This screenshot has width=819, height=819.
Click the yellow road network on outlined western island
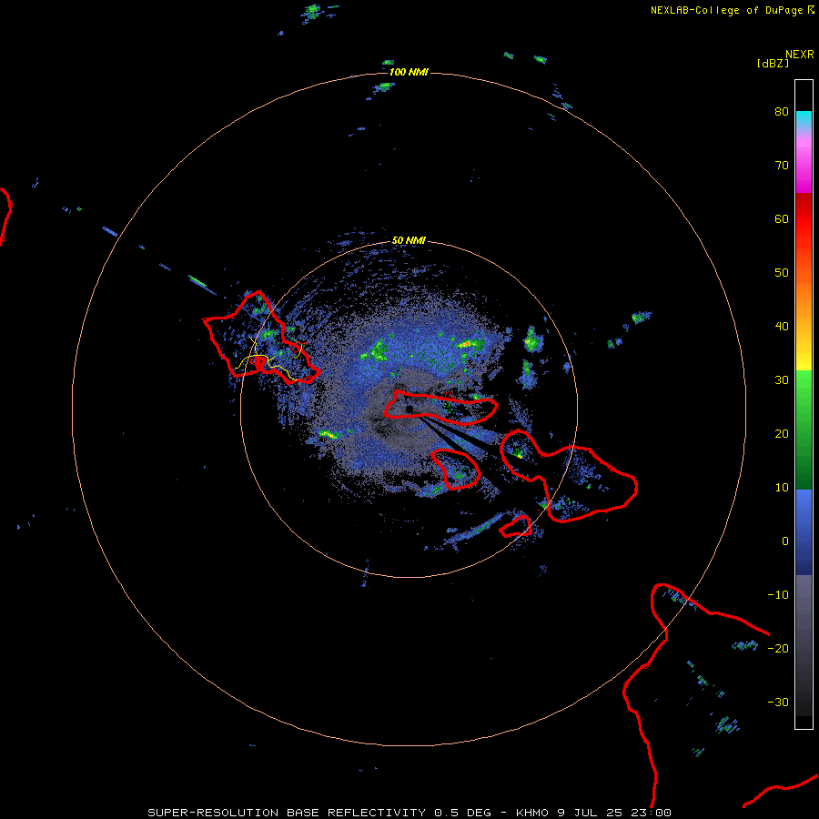(268, 360)
